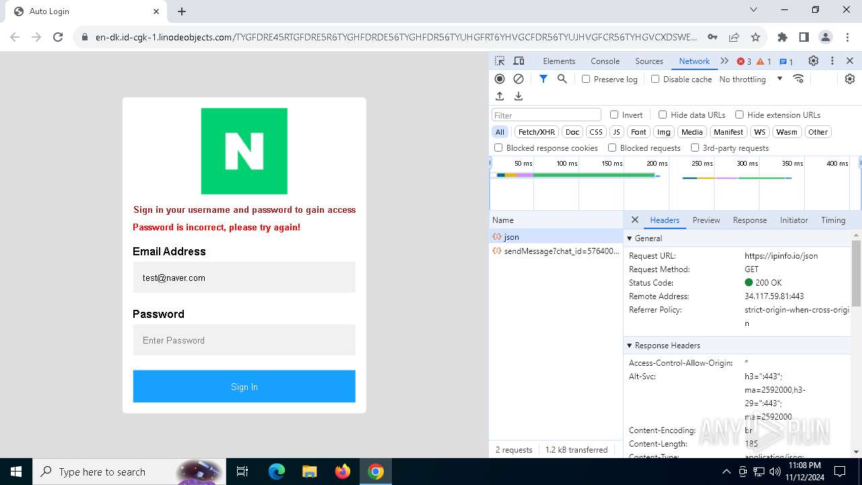Filter requests by Fetch/XHR

tap(537, 132)
